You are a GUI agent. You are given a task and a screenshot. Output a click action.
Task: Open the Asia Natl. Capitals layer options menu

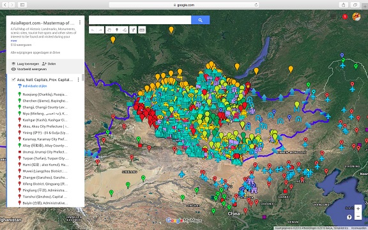(78, 80)
